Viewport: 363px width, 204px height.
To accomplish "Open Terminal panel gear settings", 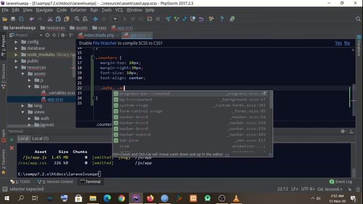I will click(x=343, y=131).
